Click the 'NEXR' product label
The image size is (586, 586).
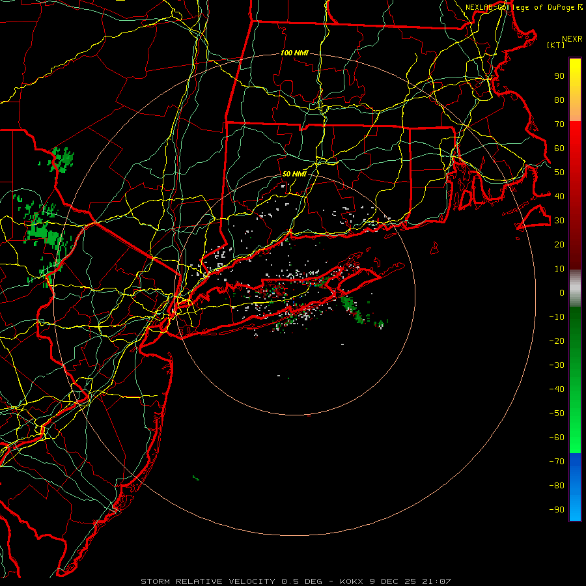572,39
